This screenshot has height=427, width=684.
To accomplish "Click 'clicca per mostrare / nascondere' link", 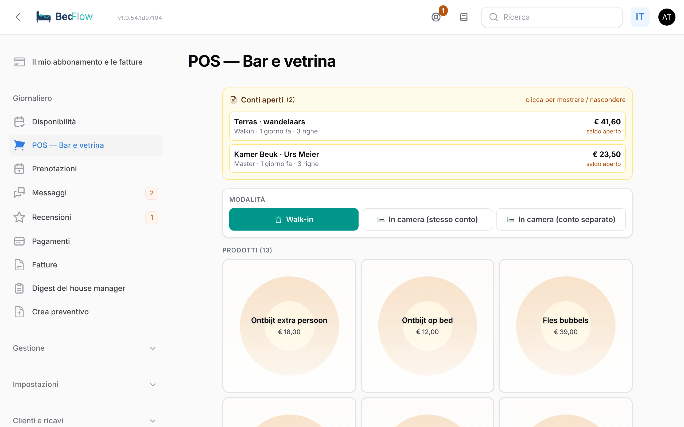I will pos(576,100).
